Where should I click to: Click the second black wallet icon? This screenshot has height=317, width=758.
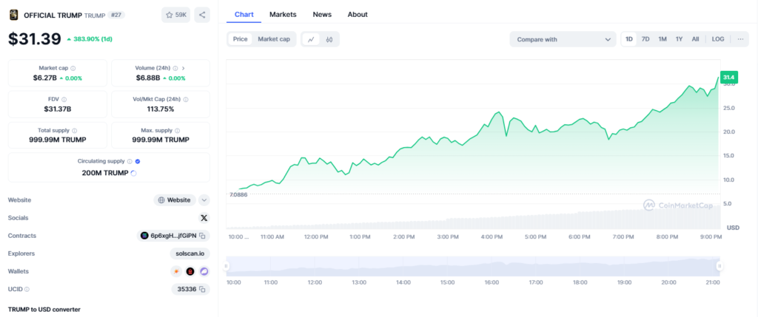190,272
